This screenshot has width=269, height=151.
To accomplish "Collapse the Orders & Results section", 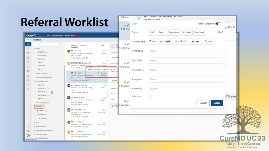I will click(x=34, y=81).
